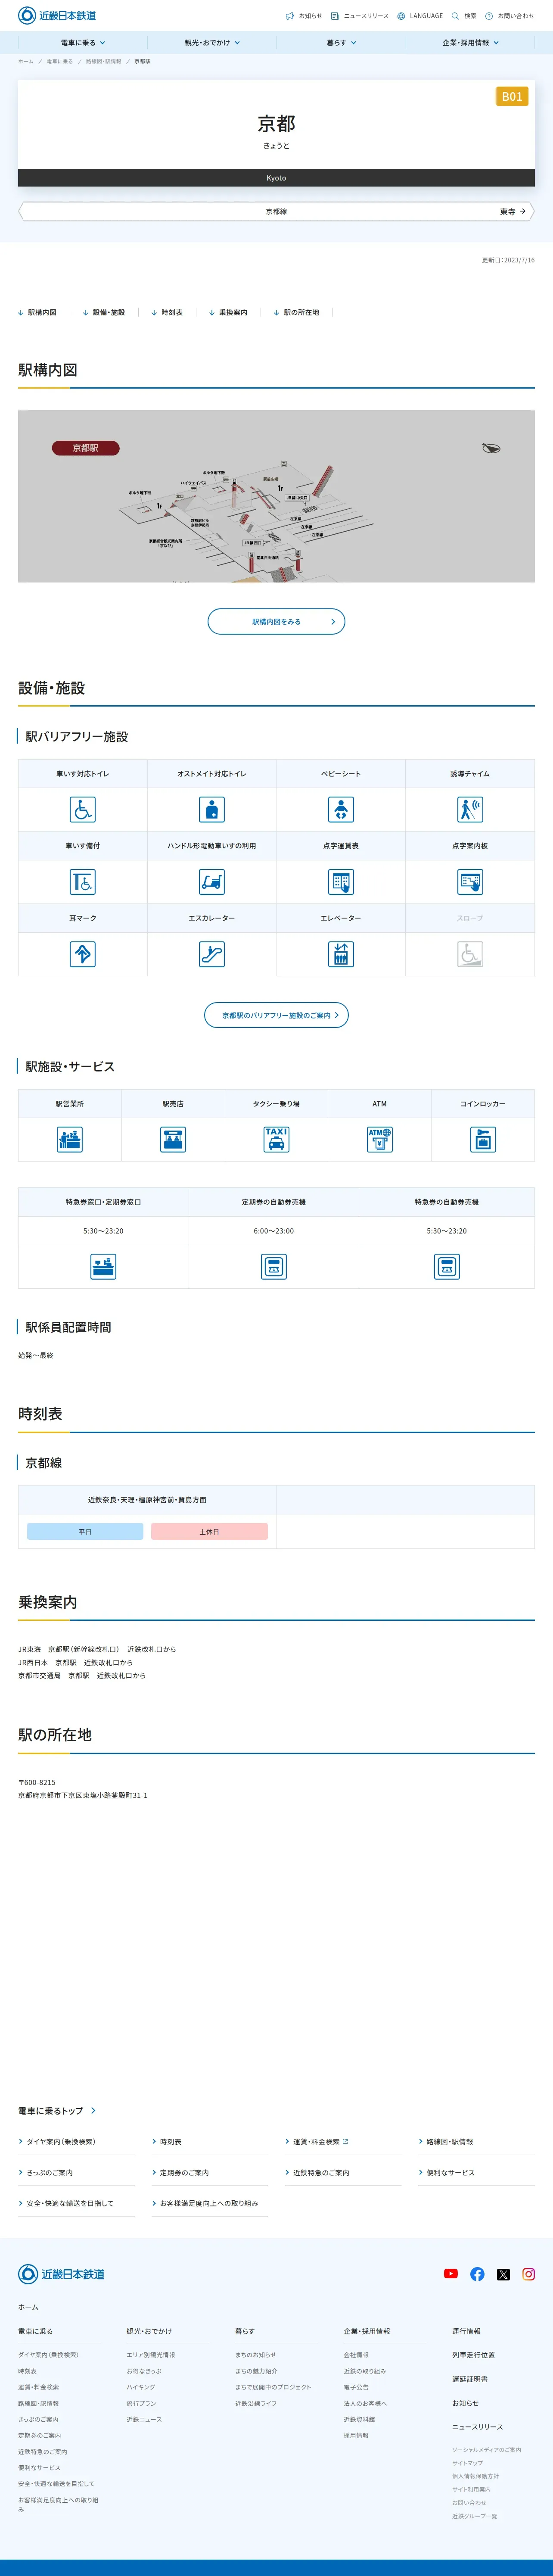Screen dimensions: 553x2576
Task: Go to next station 東寺
Action: pos(513,212)
